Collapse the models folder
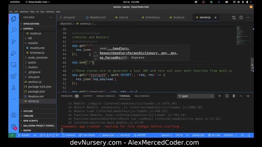Screen dimensions: 262x147 38,43
